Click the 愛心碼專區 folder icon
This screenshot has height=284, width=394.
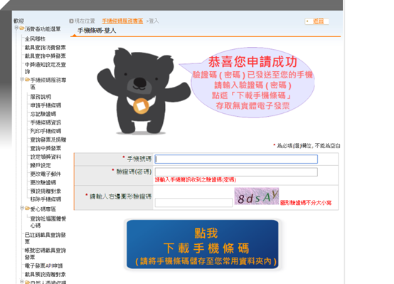click(x=28, y=209)
